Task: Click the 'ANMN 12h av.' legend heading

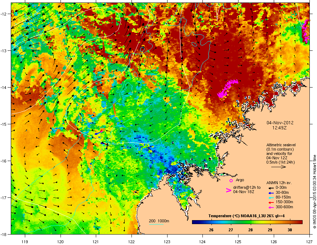Action: 279,183
